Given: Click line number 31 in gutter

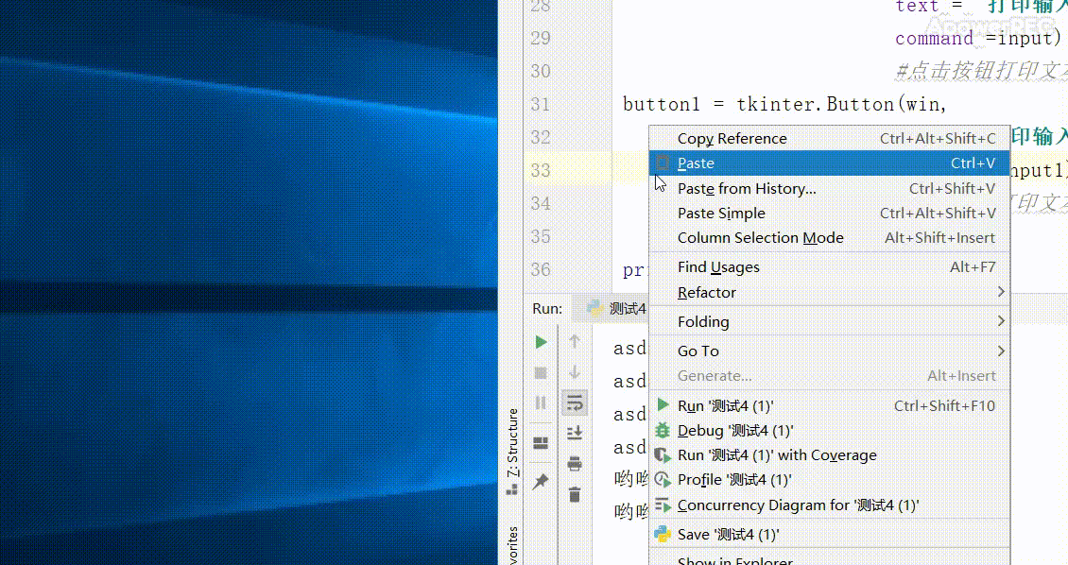Looking at the screenshot, I should (x=540, y=104).
